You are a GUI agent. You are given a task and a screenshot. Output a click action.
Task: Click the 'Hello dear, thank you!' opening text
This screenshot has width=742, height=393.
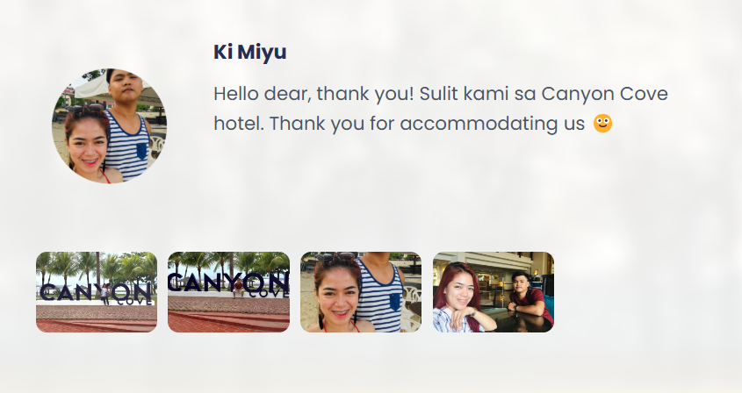click(x=313, y=94)
